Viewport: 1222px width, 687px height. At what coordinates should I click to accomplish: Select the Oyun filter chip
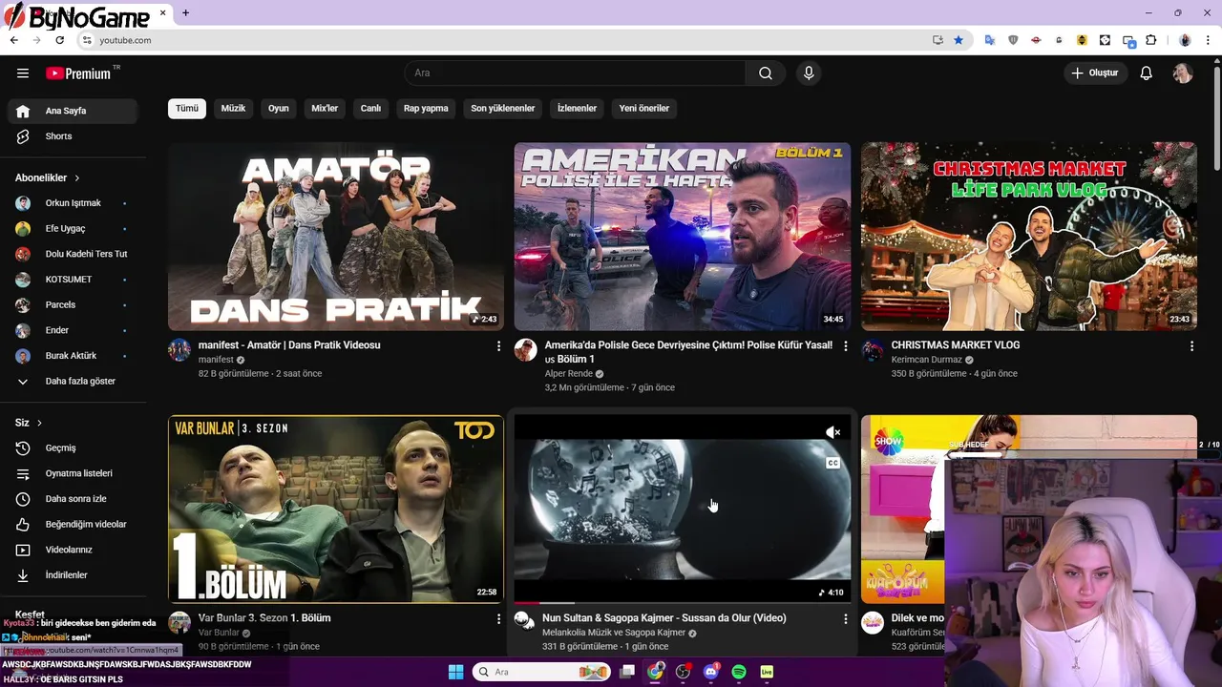[x=279, y=108]
